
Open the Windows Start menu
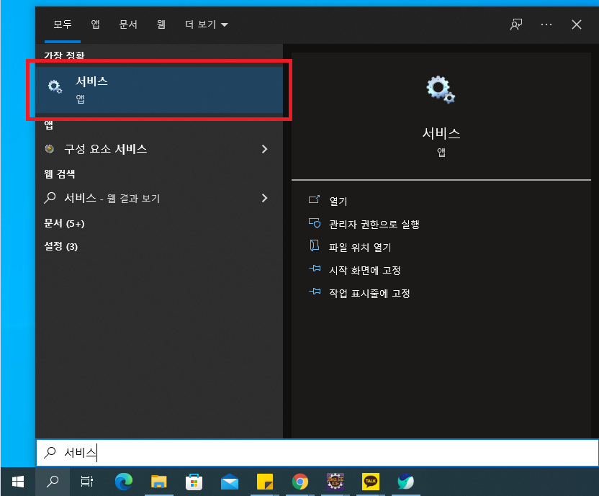coord(18,482)
